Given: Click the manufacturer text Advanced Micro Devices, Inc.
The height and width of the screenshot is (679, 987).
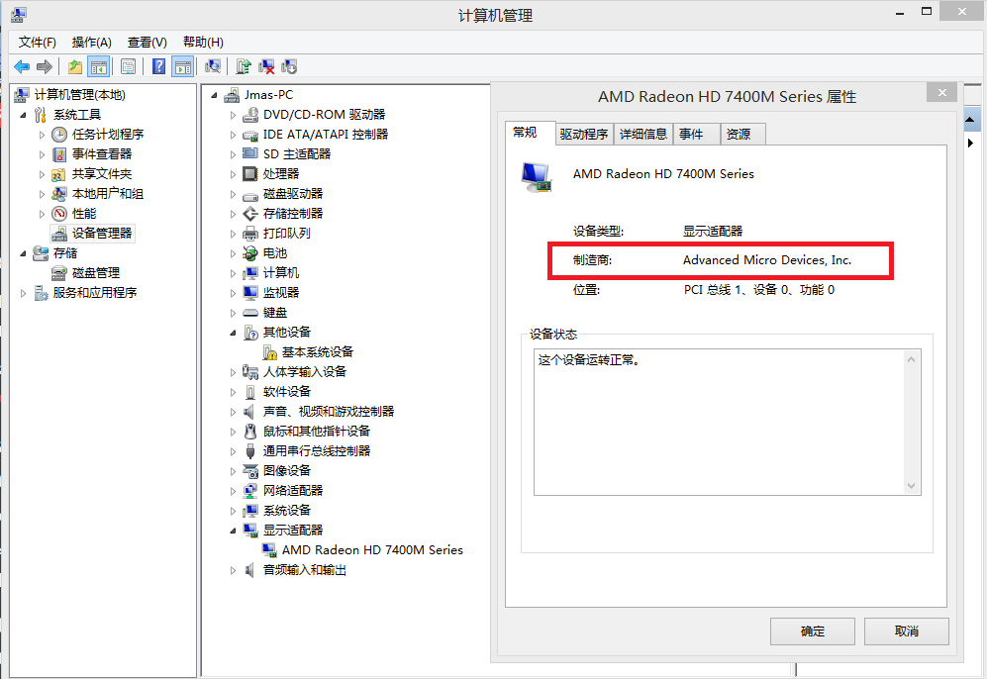Looking at the screenshot, I should [x=766, y=260].
